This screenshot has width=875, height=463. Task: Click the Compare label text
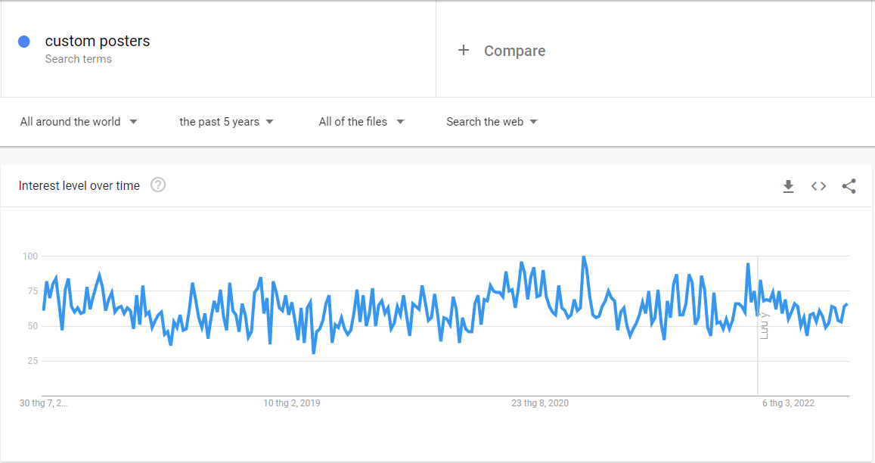514,51
